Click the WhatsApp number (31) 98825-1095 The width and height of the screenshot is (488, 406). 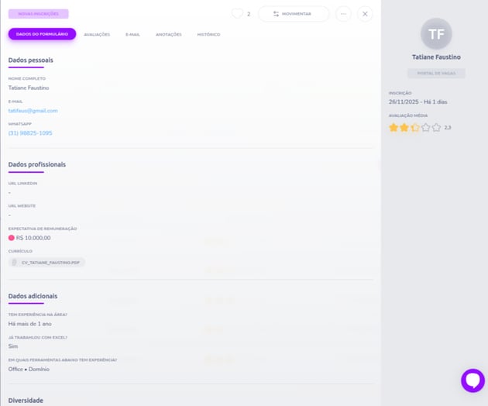point(30,133)
